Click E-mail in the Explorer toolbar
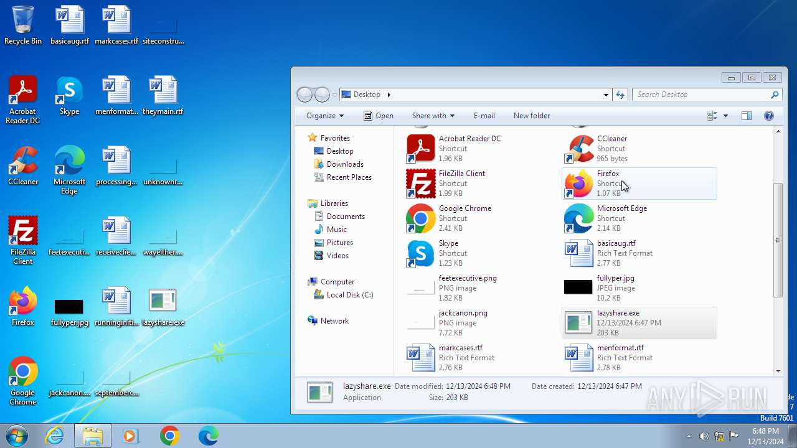The width and height of the screenshot is (797, 448). click(x=484, y=116)
